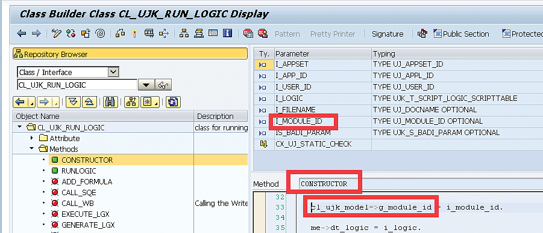Image resolution: width=543 pixels, height=233 pixels.
Task: Click the back arrow in the toolbar
Action: coord(22,34)
